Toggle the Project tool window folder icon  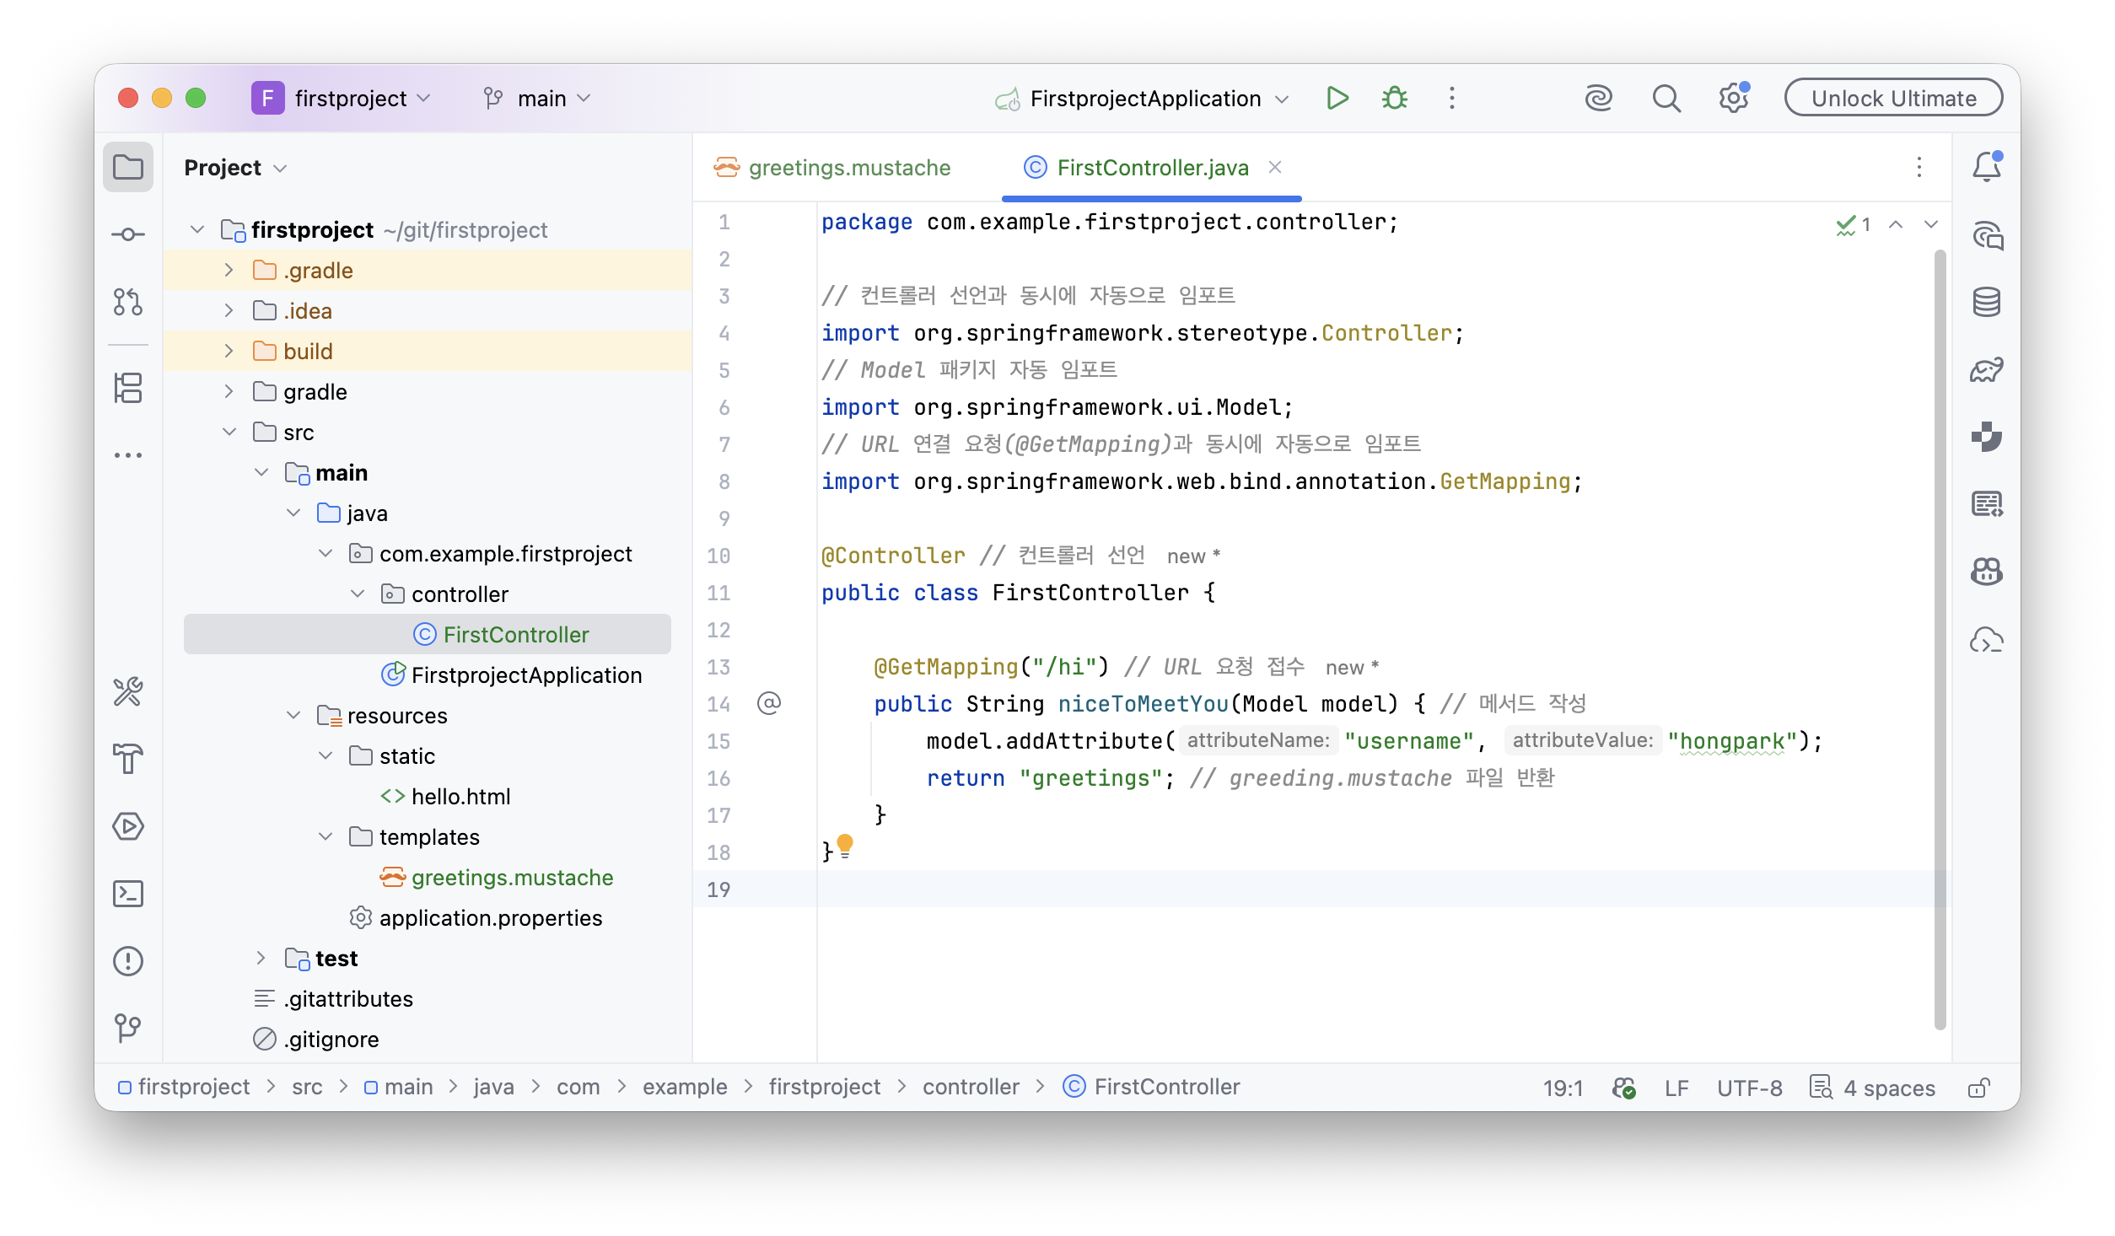(x=128, y=167)
